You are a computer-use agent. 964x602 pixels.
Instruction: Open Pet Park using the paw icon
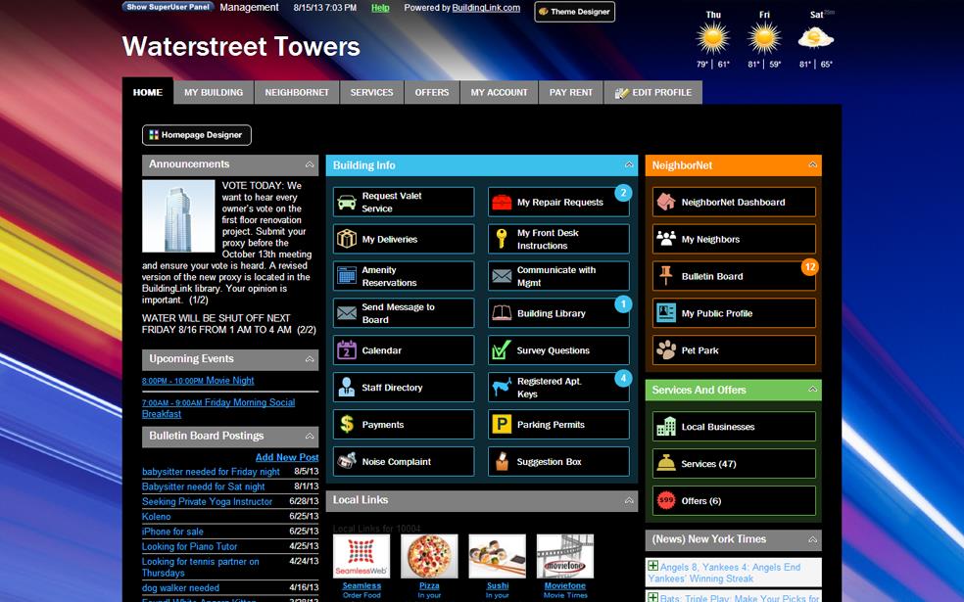coord(668,349)
